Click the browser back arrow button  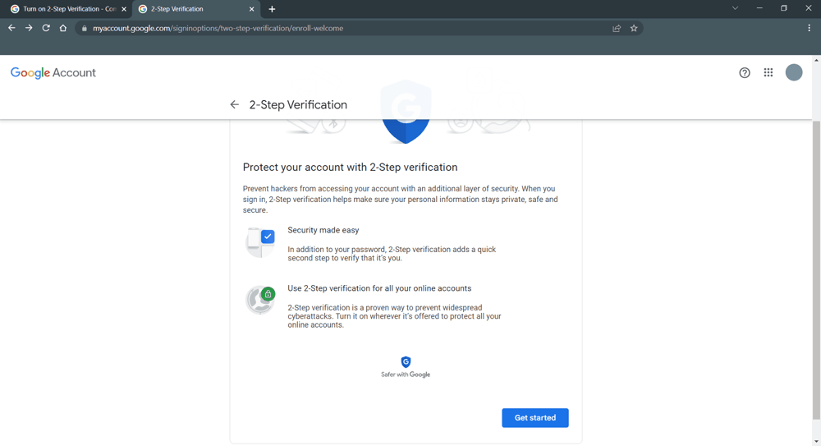[11, 28]
